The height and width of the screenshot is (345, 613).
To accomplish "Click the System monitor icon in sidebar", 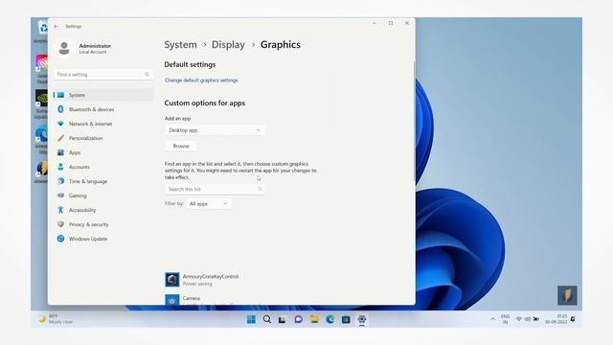I will pyautogui.click(x=60, y=95).
